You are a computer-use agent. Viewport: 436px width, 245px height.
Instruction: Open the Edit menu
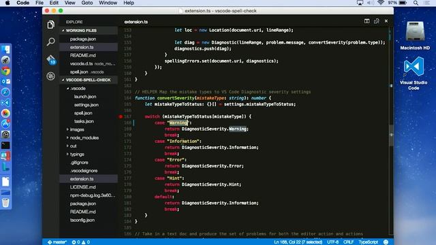[54, 3]
